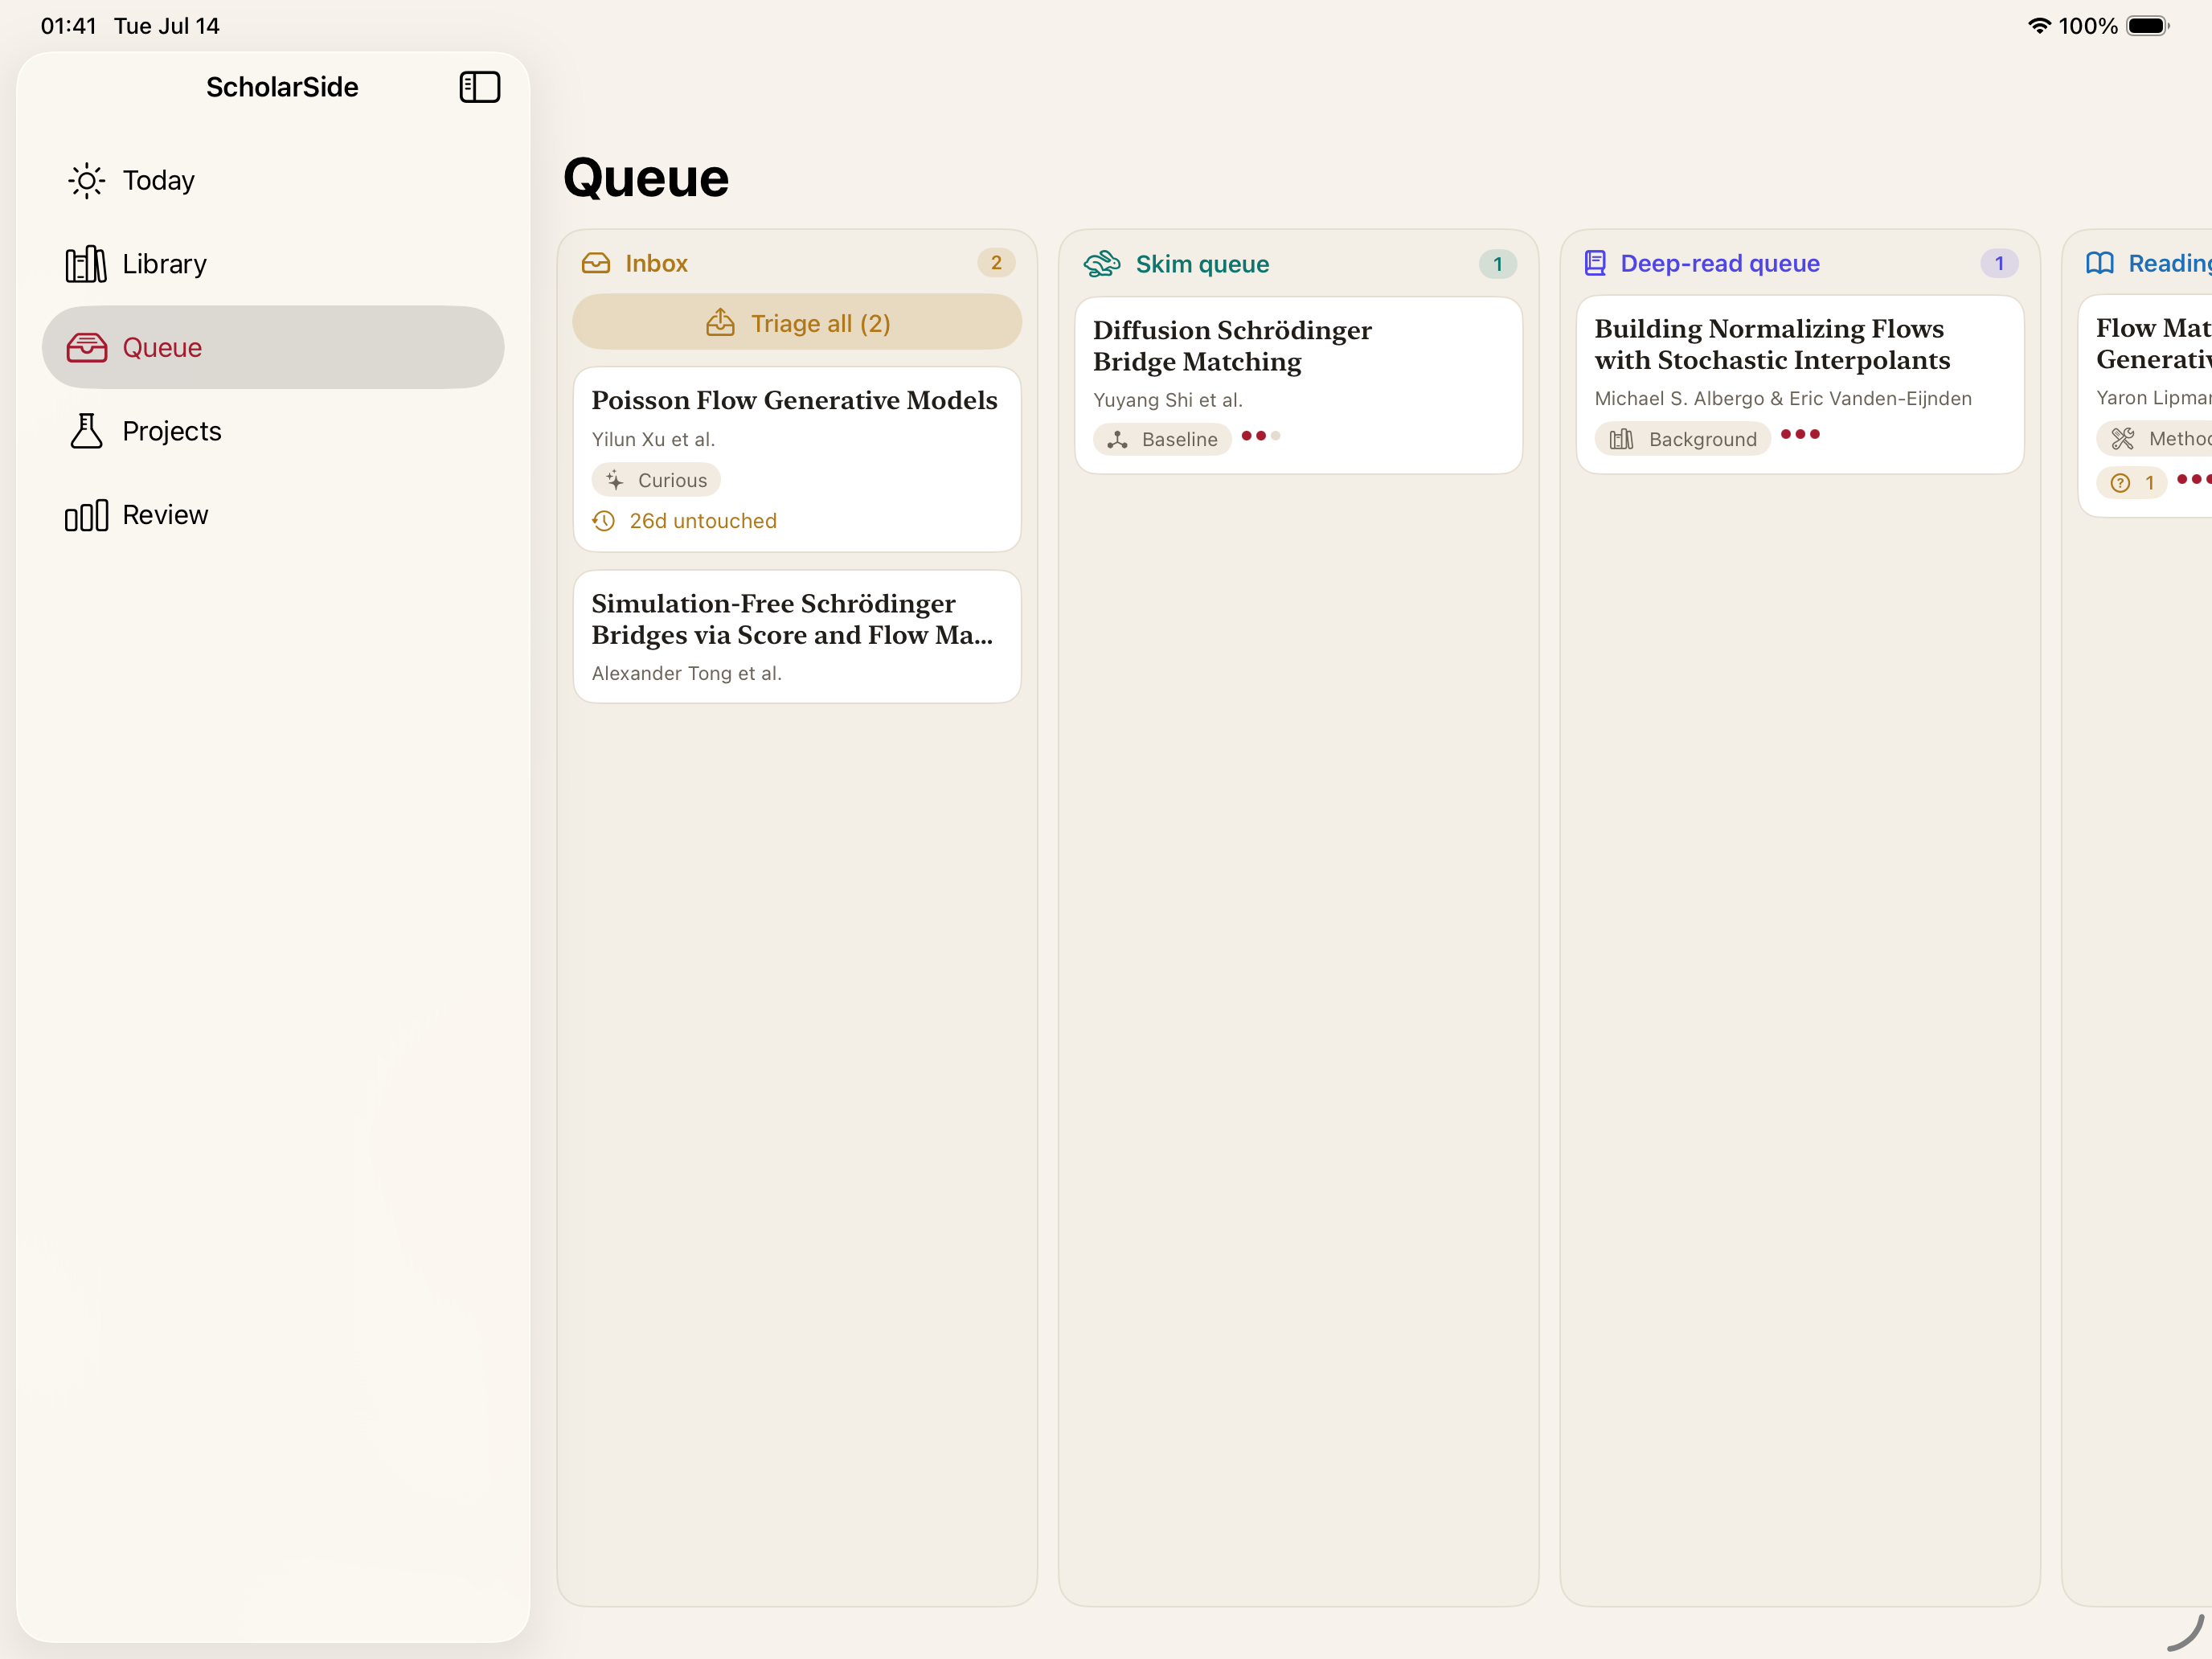This screenshot has width=2212, height=1659.
Task: Click priority dots on Building Normalizing Flows card
Action: click(1800, 434)
